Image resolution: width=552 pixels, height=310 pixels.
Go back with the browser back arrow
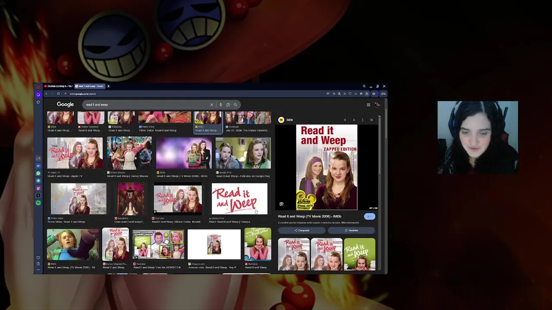46,94
